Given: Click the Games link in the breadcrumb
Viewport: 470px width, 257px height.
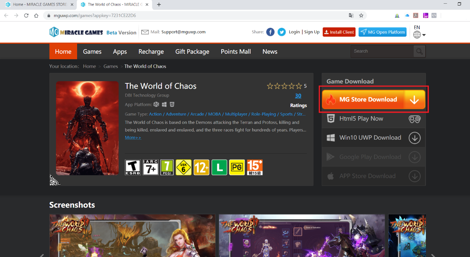Looking at the screenshot, I should (x=111, y=66).
